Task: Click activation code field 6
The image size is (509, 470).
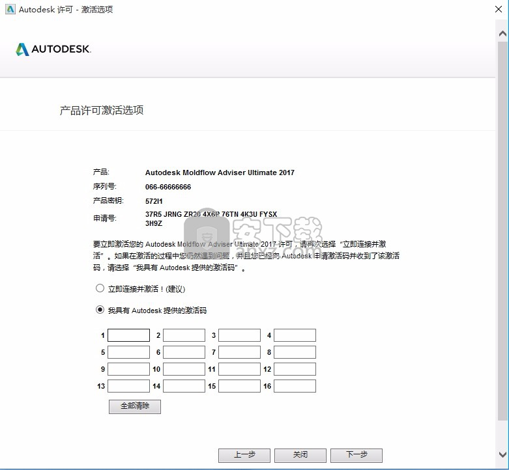Action: pos(184,352)
